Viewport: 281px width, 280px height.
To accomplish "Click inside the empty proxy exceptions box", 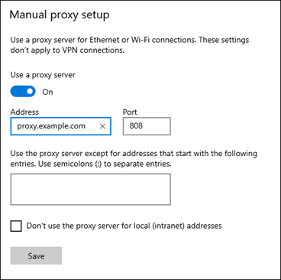I will [x=91, y=190].
